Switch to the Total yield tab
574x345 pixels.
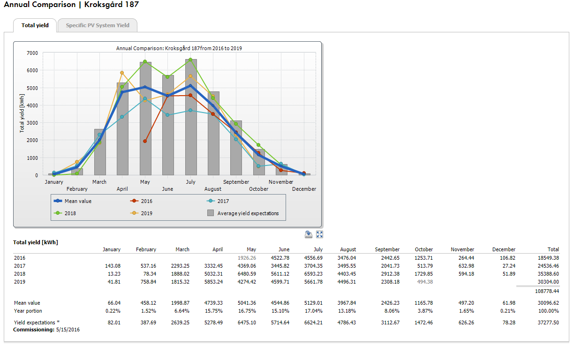(35, 25)
